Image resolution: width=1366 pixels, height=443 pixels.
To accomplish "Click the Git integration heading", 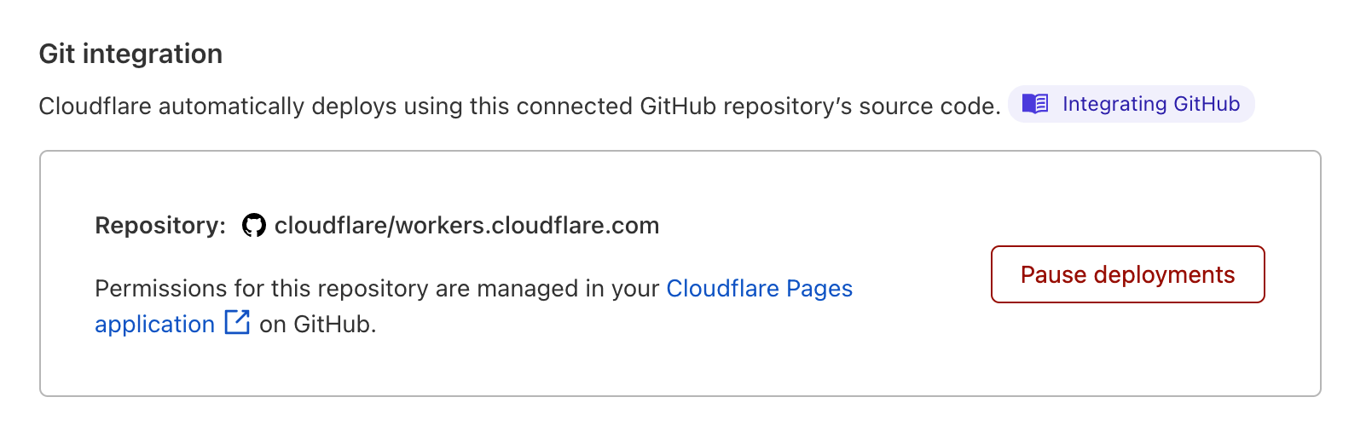I will [130, 54].
